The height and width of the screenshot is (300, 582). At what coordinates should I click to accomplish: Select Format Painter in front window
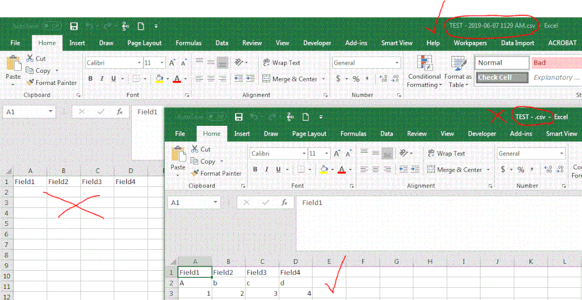click(216, 174)
